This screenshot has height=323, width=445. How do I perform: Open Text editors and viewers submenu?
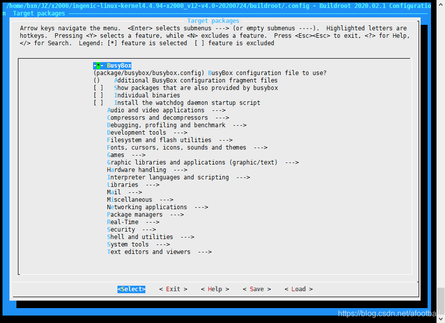pos(159,252)
